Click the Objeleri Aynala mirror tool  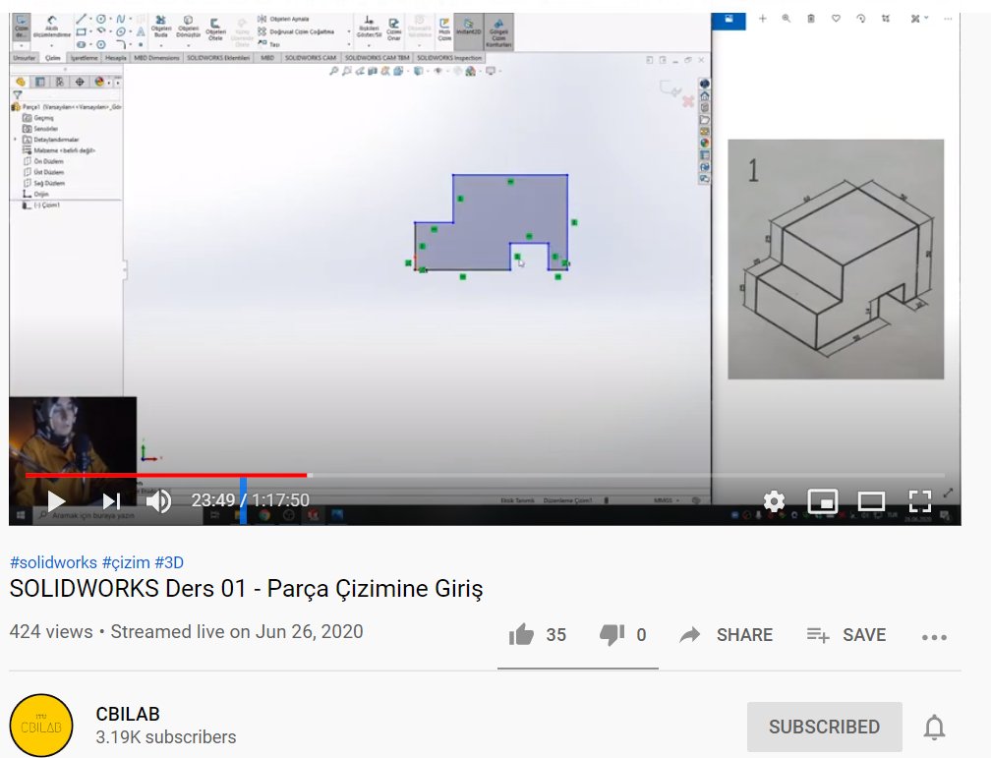(283, 19)
